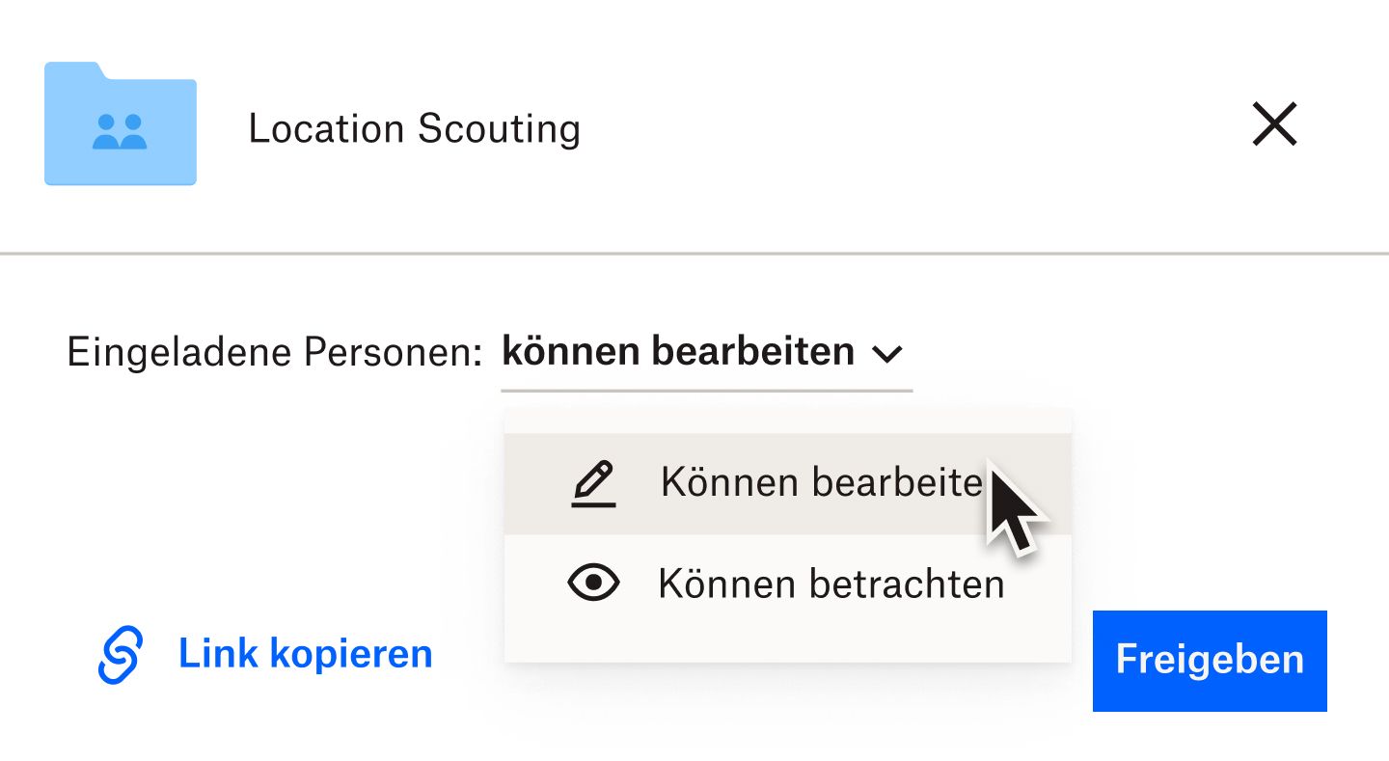Click the underline below the permission selector
1389x761 pixels.
[706, 388]
